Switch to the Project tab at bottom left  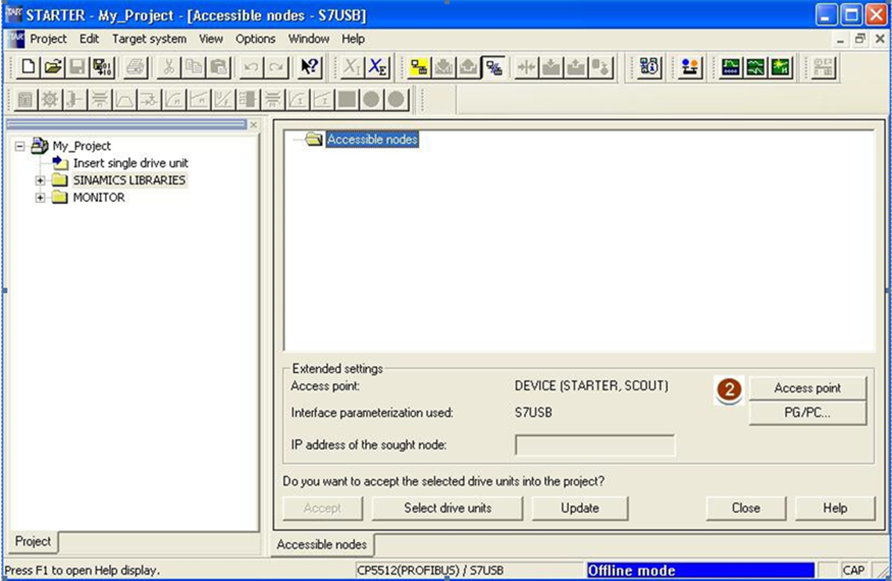pyautogui.click(x=33, y=541)
